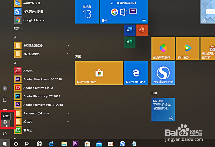Screen dimensions: 215x147
Task: Open File Explorer from taskbar
Action: click(x=64, y=144)
